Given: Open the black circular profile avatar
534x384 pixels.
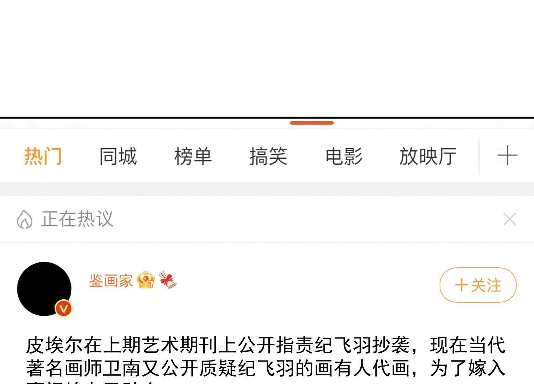Looking at the screenshot, I should [x=44, y=289].
